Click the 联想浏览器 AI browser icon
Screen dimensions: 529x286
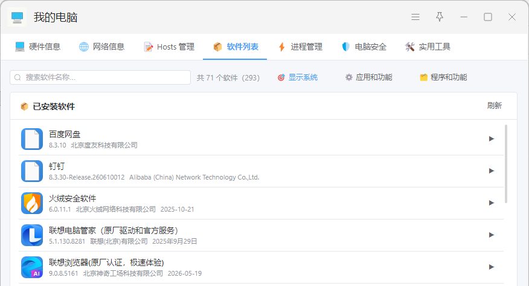tap(32, 267)
